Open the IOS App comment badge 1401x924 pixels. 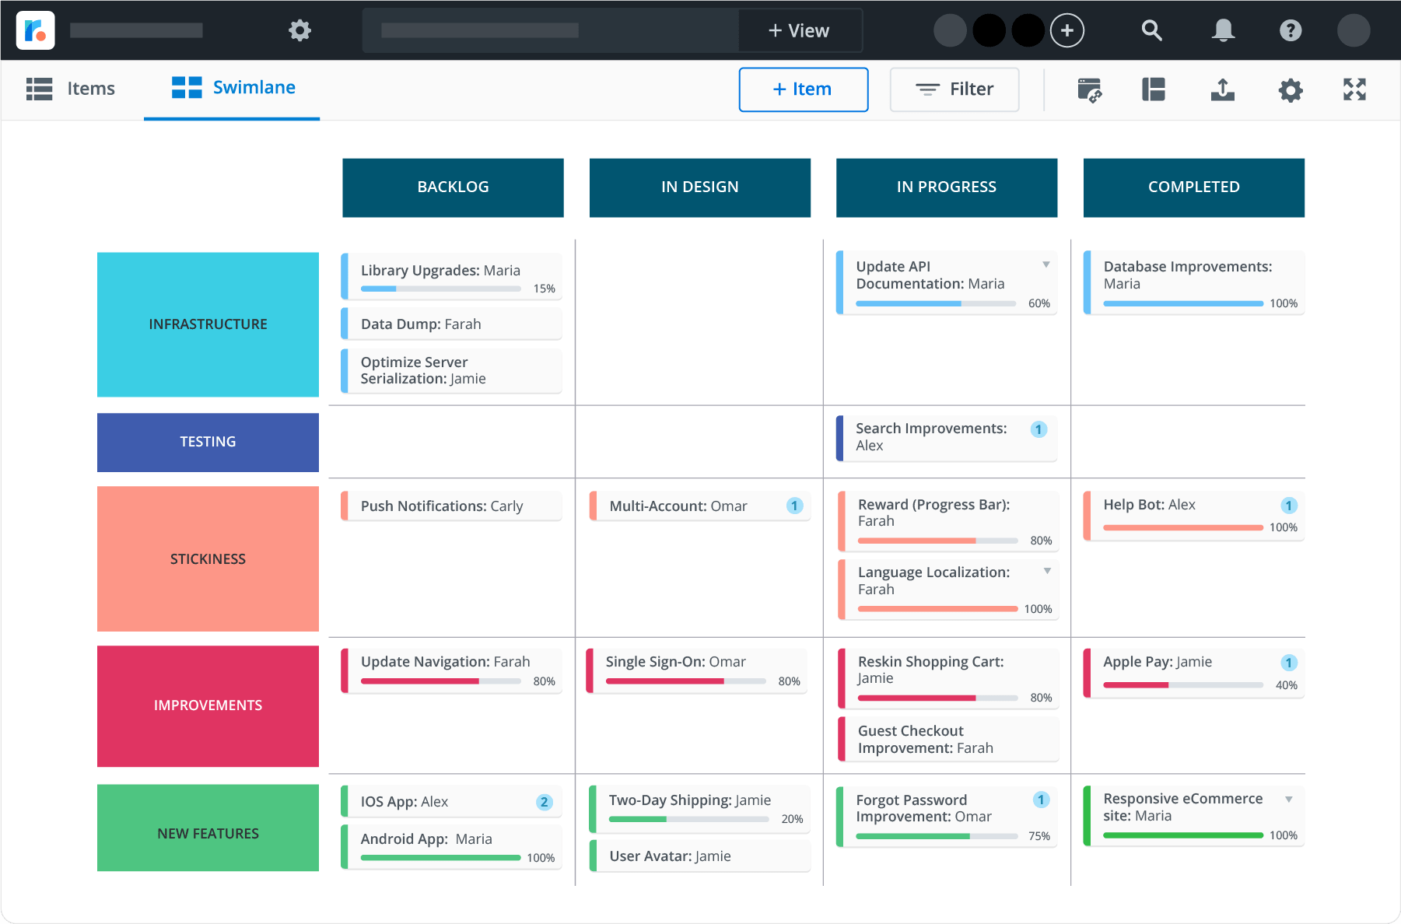(x=545, y=802)
